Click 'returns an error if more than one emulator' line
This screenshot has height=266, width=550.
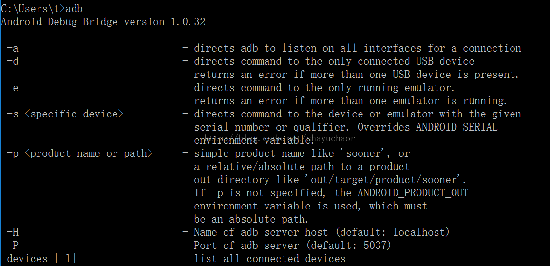(351, 101)
